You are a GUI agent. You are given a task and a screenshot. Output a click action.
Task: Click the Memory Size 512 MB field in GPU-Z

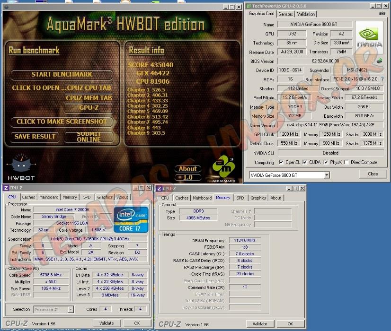click(x=294, y=116)
